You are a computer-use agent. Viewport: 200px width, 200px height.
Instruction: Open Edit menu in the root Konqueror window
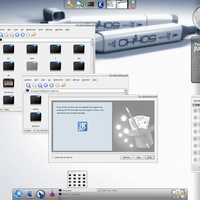[9, 29]
